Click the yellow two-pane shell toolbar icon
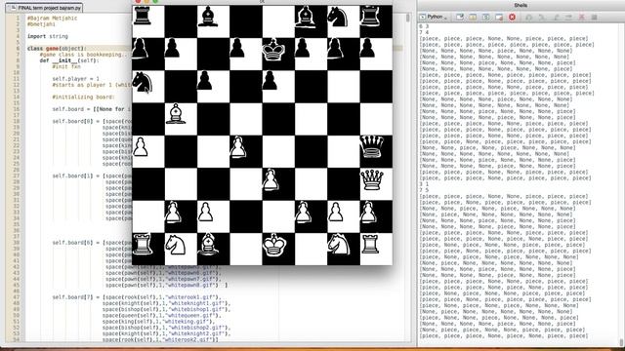The height and width of the screenshot is (351, 625). (x=473, y=17)
